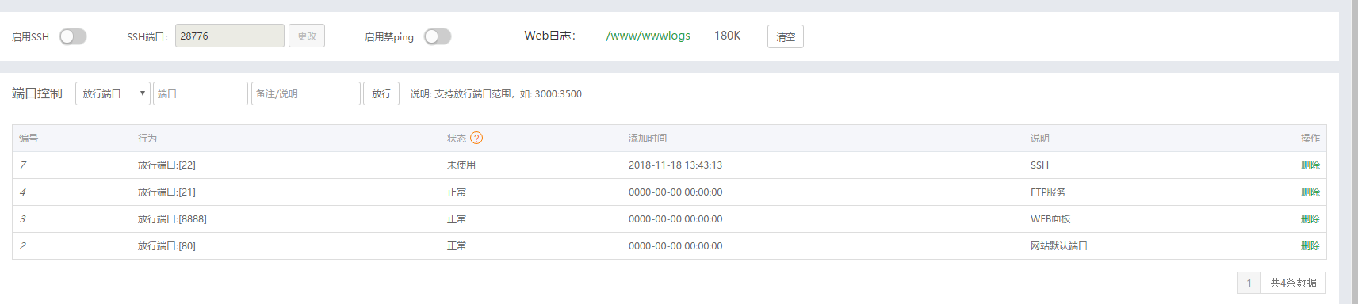Delete the SSH port 22 rule
Image resolution: width=1358 pixels, height=304 pixels.
tap(1310, 165)
